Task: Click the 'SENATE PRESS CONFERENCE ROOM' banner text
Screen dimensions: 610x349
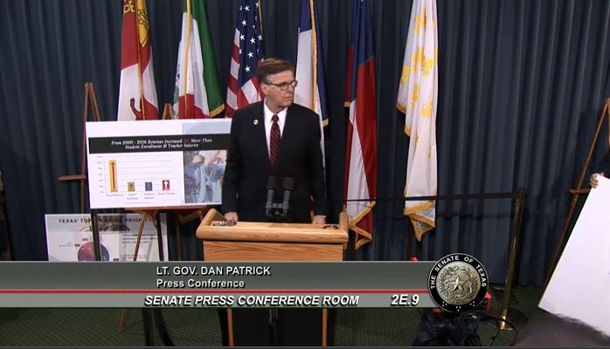Action: [252, 300]
